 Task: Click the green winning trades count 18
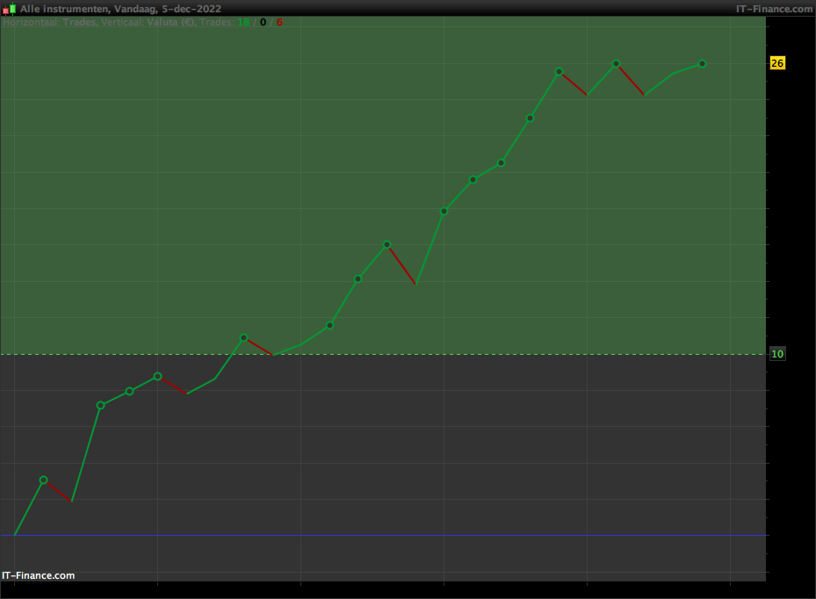(x=243, y=22)
